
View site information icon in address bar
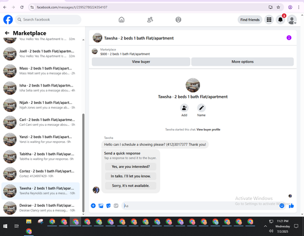[x=32, y=7]
